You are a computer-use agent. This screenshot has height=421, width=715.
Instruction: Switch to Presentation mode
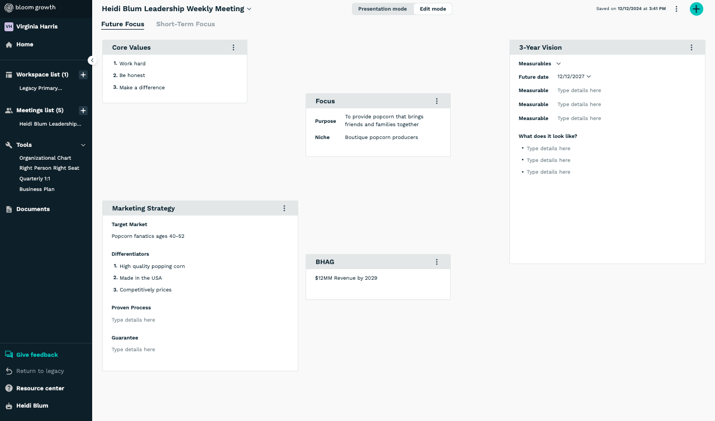tap(383, 9)
